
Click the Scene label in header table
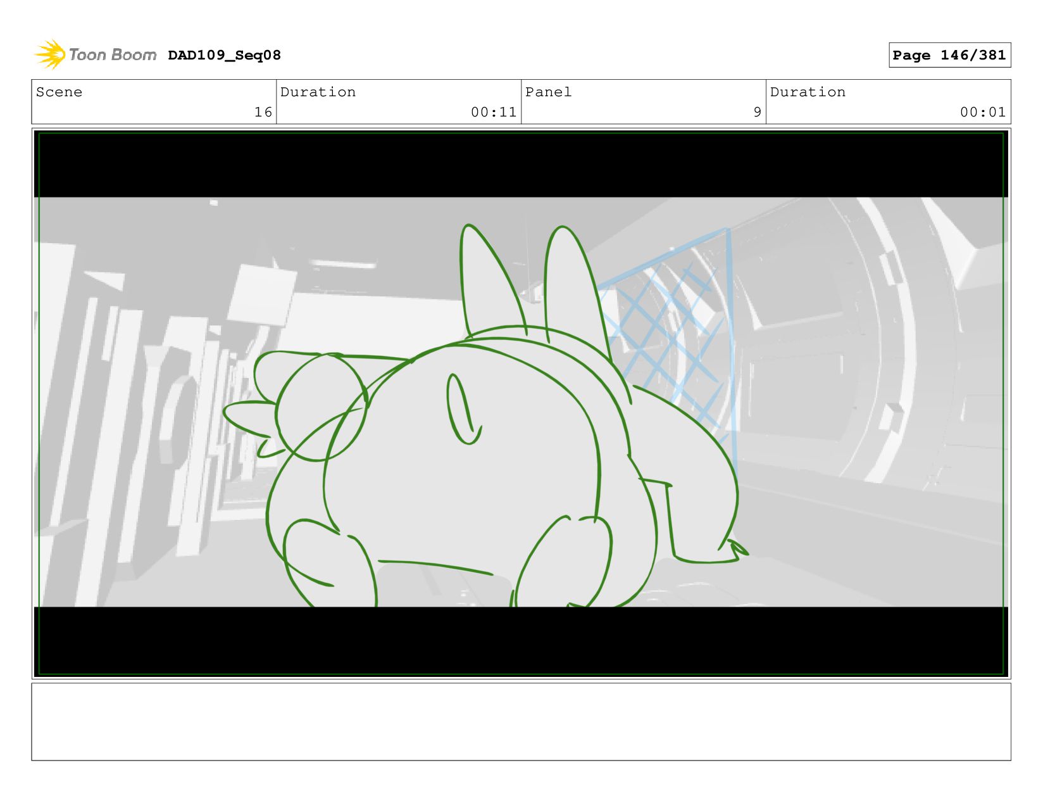tap(59, 92)
